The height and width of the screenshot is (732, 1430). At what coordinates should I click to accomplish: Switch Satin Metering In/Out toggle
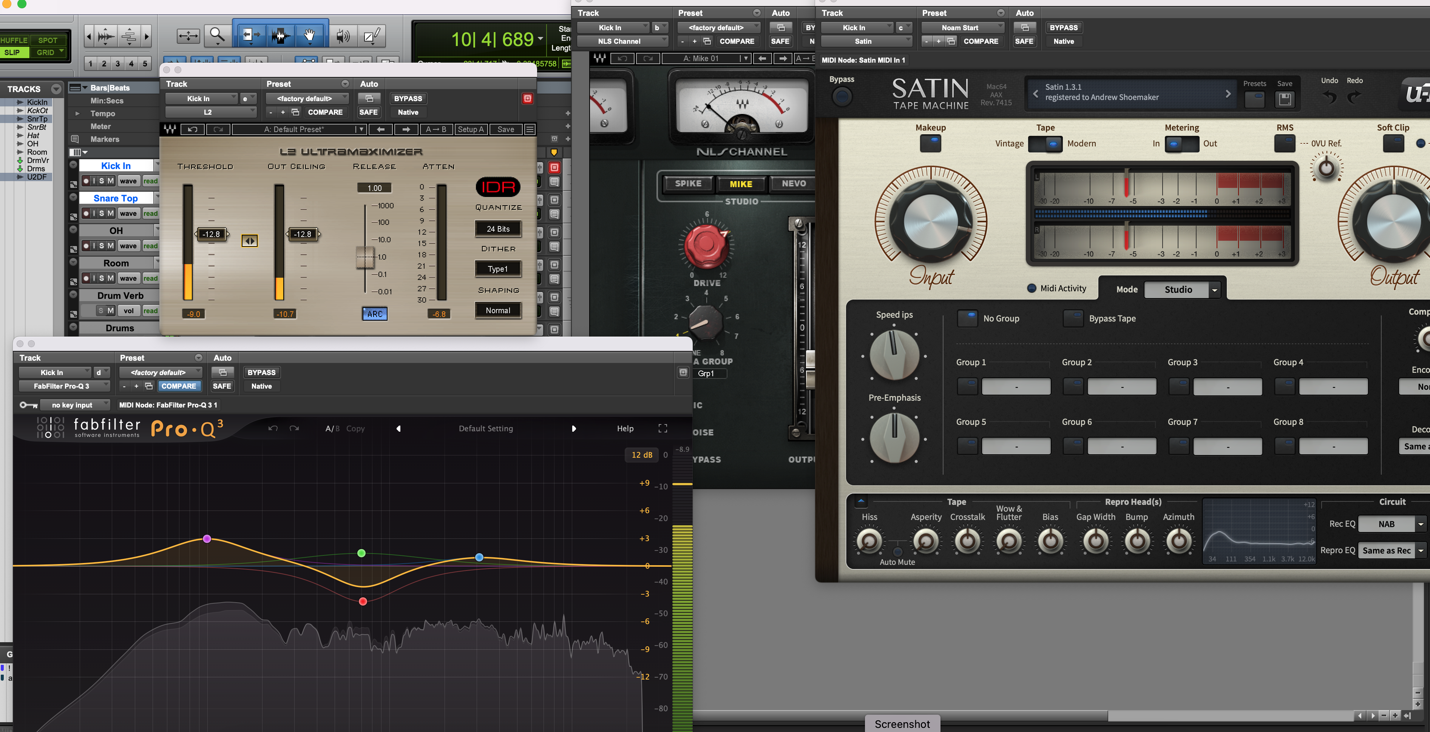point(1182,144)
